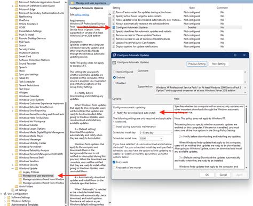Click the Windows Sandbox folder icon
This screenshot has width=253, height=206.
click(16, 161)
